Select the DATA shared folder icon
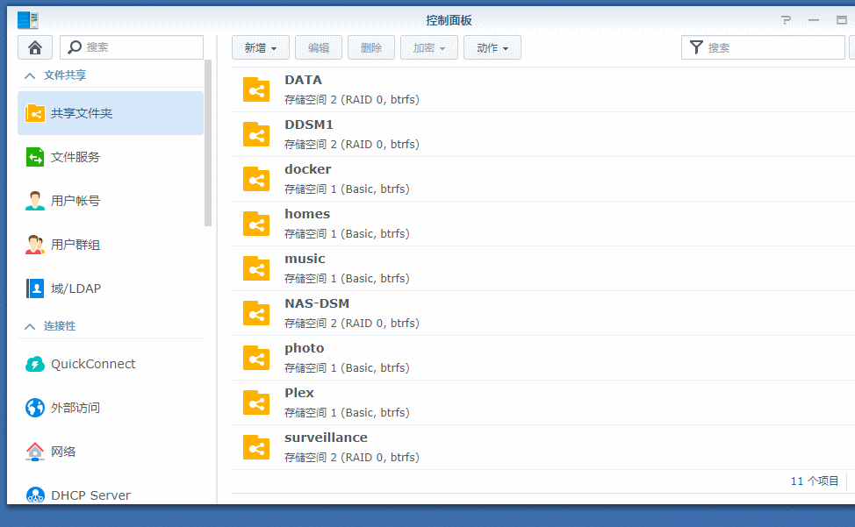855x527 pixels. (256, 89)
